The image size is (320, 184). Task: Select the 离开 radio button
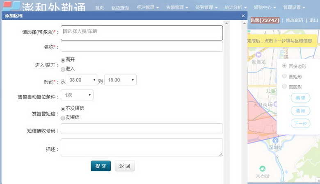coord(63,60)
